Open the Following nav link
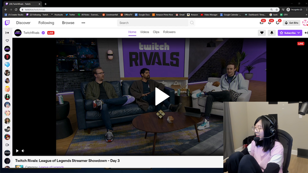The image size is (308, 173). (x=46, y=23)
